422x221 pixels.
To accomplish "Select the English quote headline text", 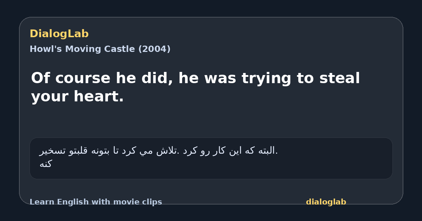I will click(196, 87).
